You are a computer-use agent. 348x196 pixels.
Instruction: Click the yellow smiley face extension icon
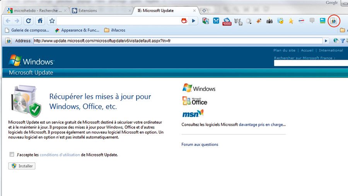pos(280,21)
